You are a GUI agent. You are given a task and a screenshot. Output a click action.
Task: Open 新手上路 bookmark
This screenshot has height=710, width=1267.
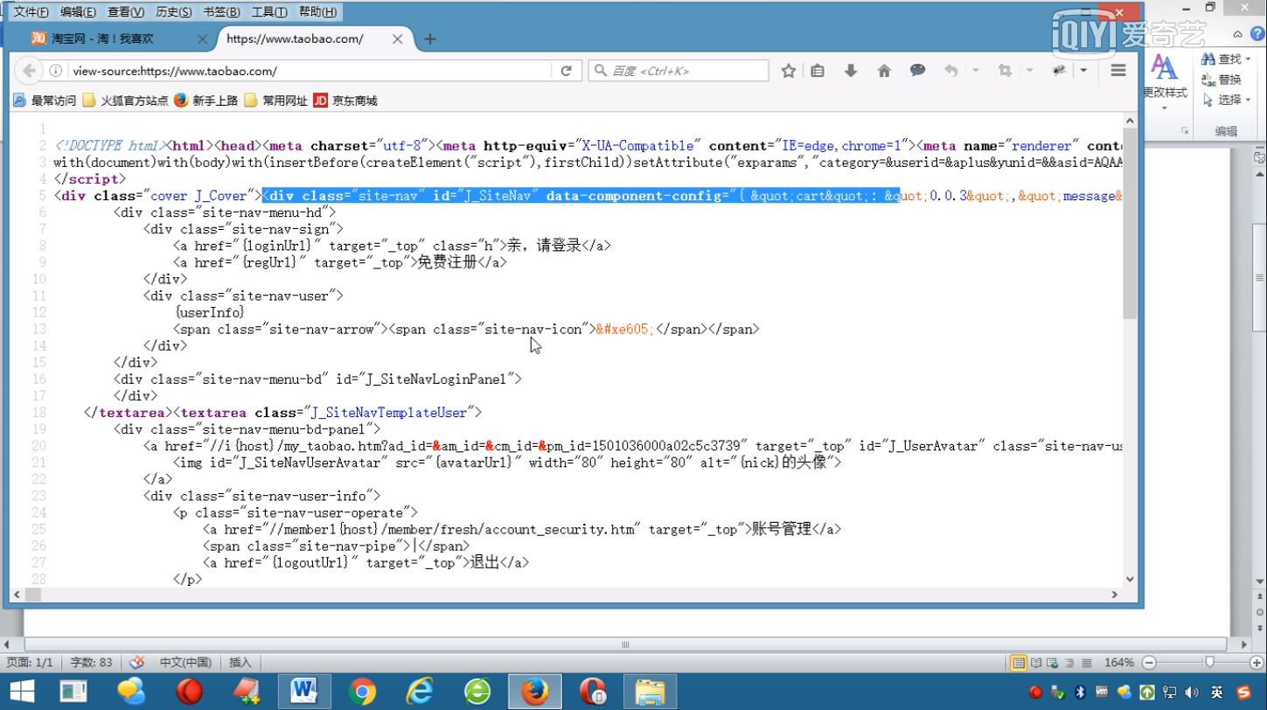(206, 101)
